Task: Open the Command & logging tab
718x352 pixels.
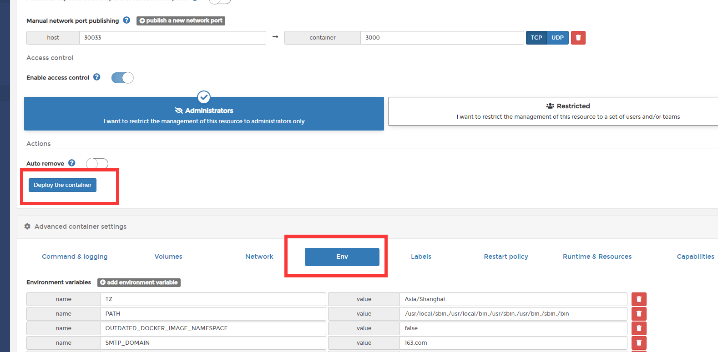Action: [75, 256]
